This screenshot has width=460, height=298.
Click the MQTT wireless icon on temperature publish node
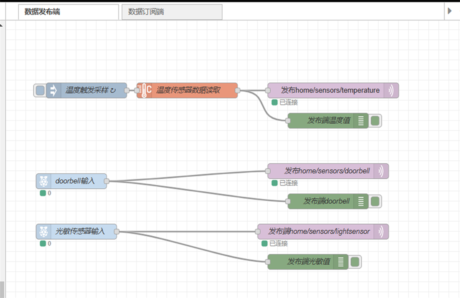[391, 90]
